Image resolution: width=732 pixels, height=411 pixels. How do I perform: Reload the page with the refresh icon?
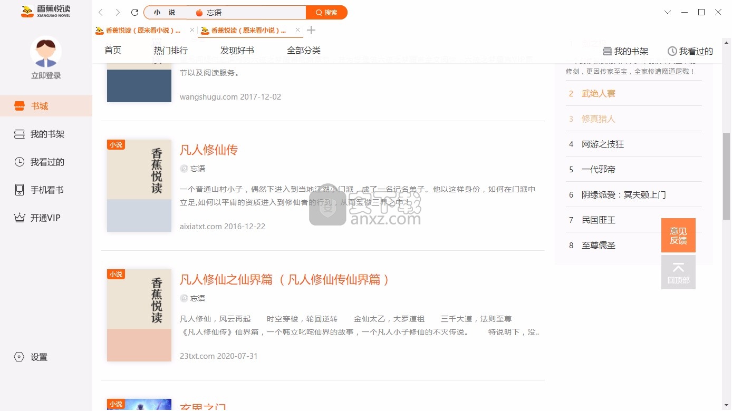coord(134,12)
